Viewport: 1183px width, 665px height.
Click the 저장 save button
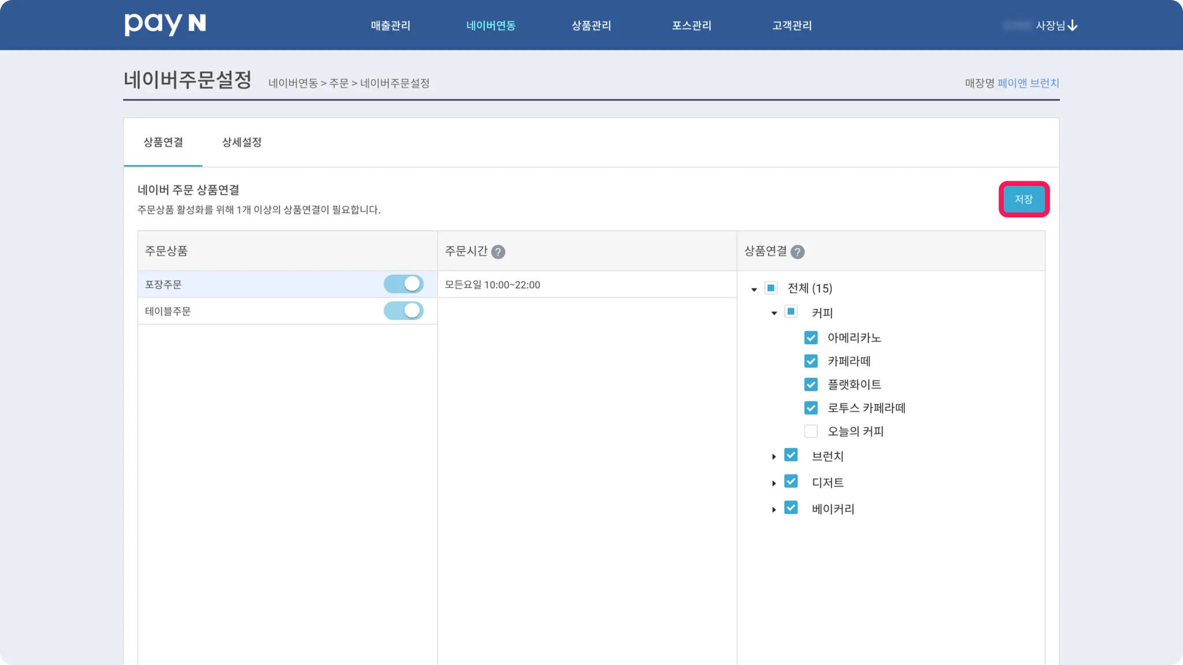(1024, 199)
